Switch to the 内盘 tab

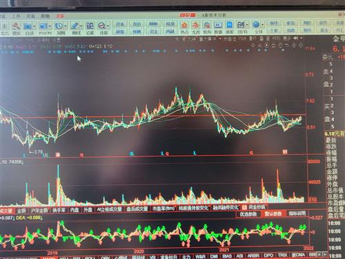[x=75, y=210]
